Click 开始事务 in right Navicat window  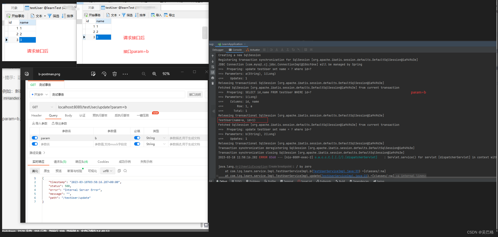[x=92, y=15]
